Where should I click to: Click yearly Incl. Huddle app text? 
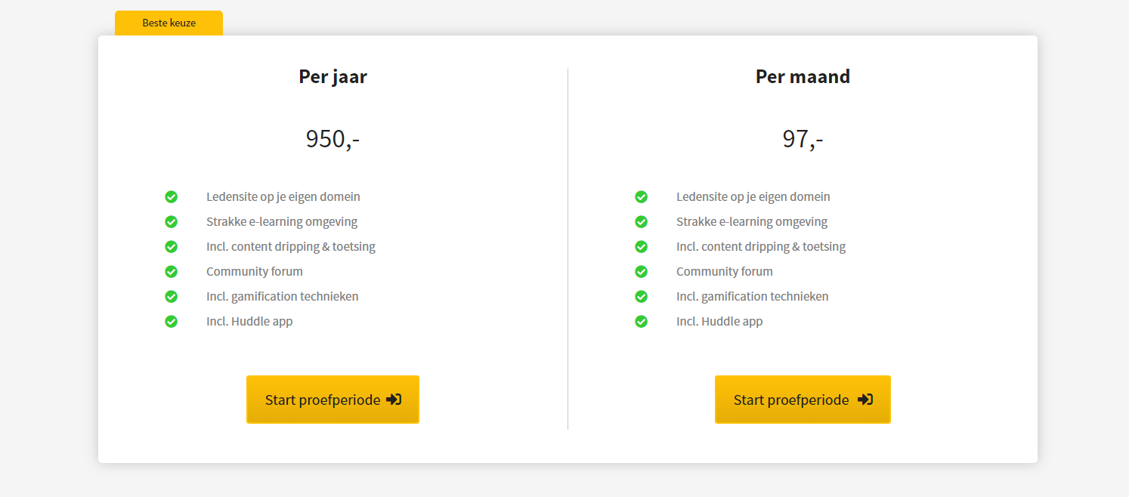(x=249, y=321)
